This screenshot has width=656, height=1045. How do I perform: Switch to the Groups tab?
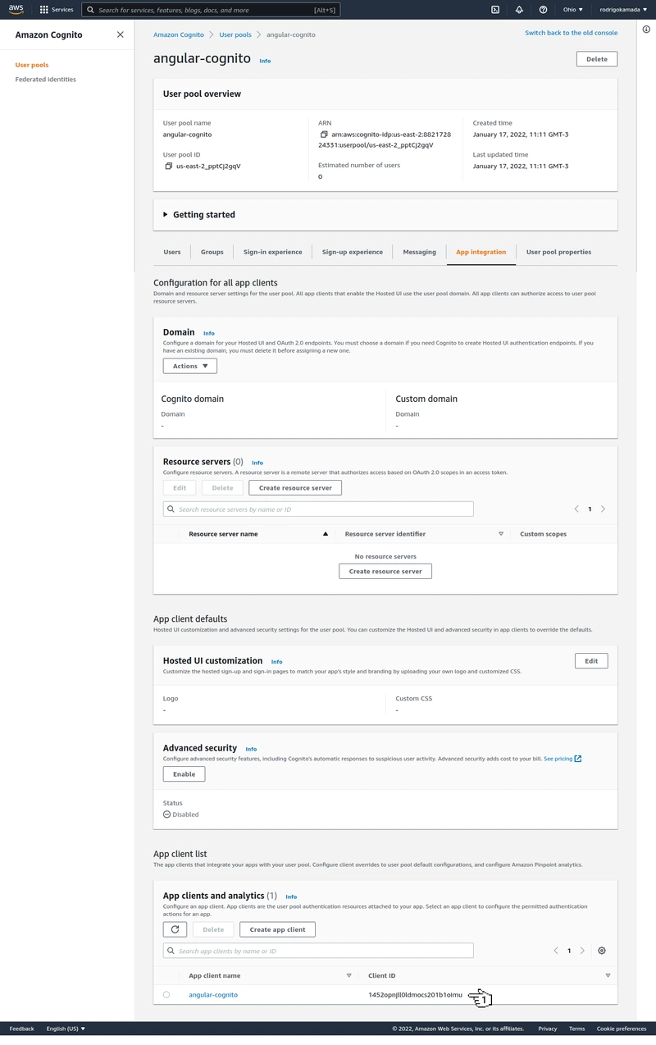212,252
